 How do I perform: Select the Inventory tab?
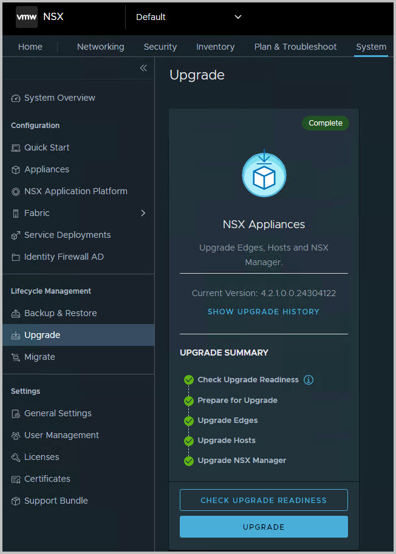point(216,47)
